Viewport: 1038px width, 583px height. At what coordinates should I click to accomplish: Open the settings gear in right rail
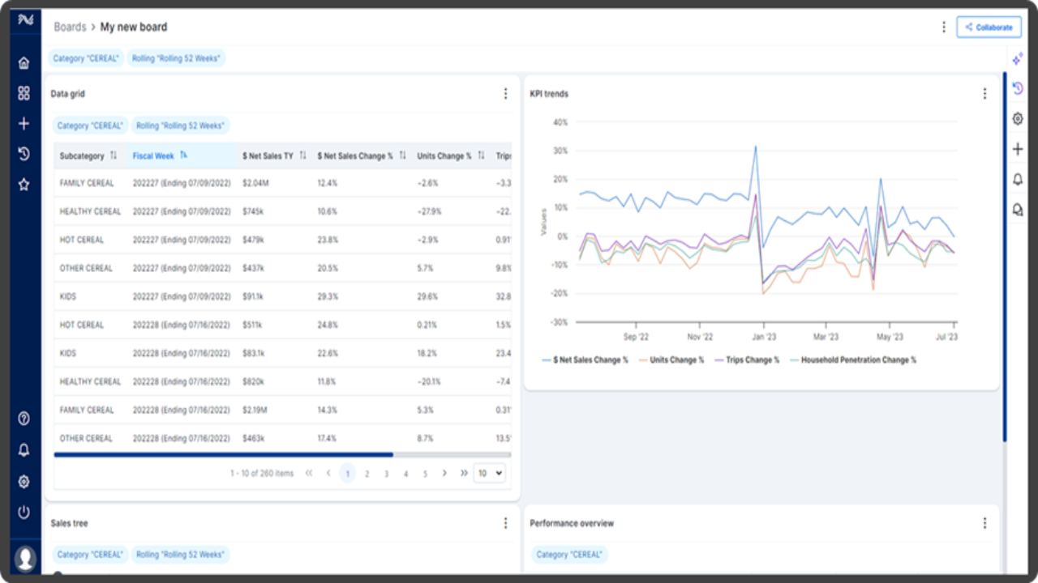coord(1018,119)
